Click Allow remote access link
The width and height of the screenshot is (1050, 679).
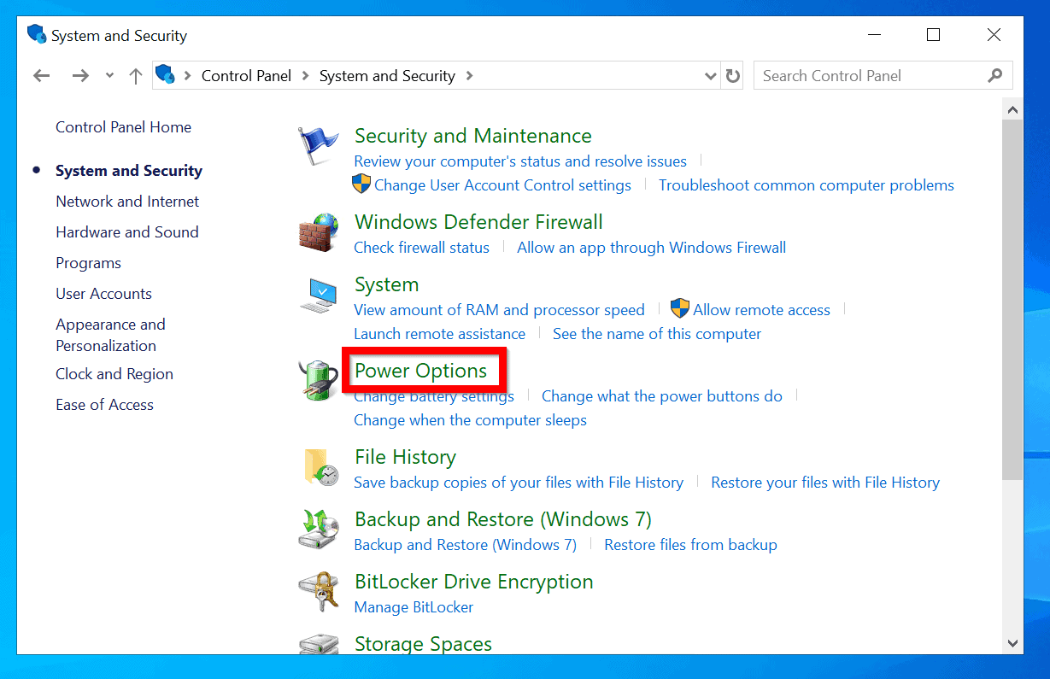[762, 310]
